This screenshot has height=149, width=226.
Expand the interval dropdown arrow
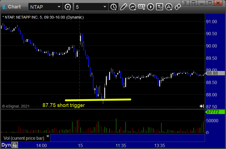pos(105,7)
